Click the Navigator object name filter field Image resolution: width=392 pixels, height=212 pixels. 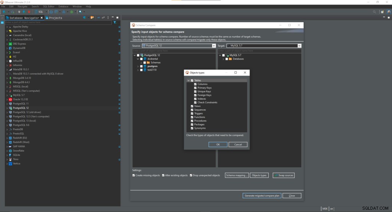(58, 23)
